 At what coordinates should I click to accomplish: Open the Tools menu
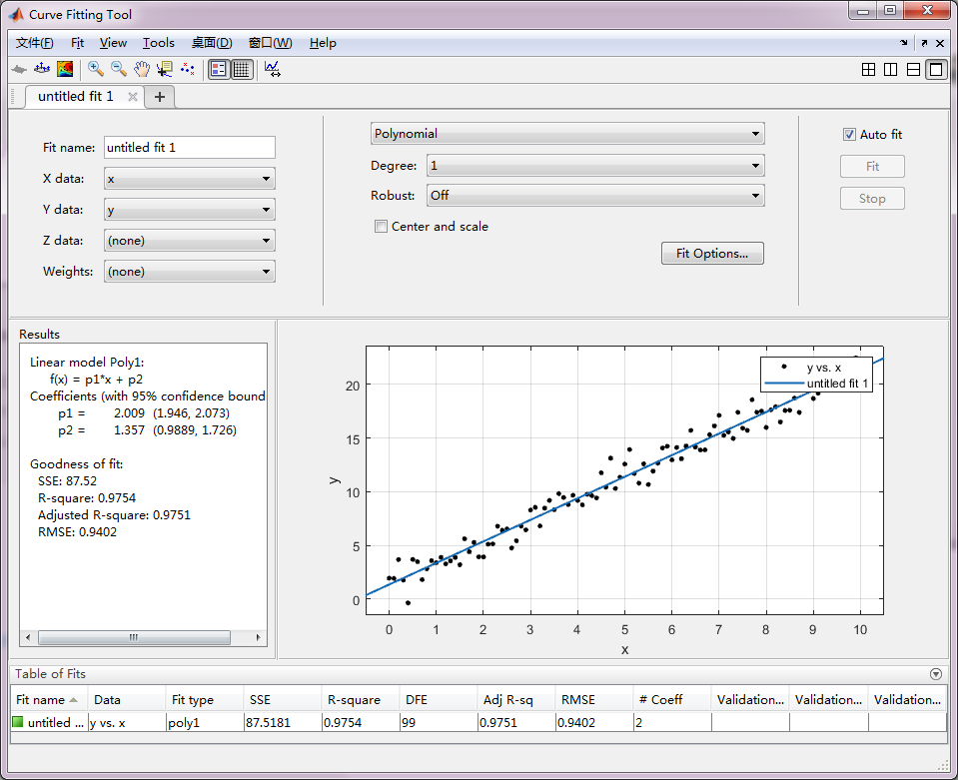[x=159, y=43]
